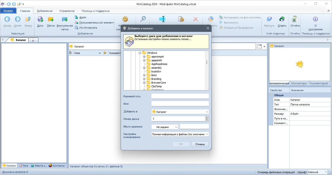Click the view mode icon beside path bar
Viewport: 332px width, 175px height.
[x=259, y=46]
